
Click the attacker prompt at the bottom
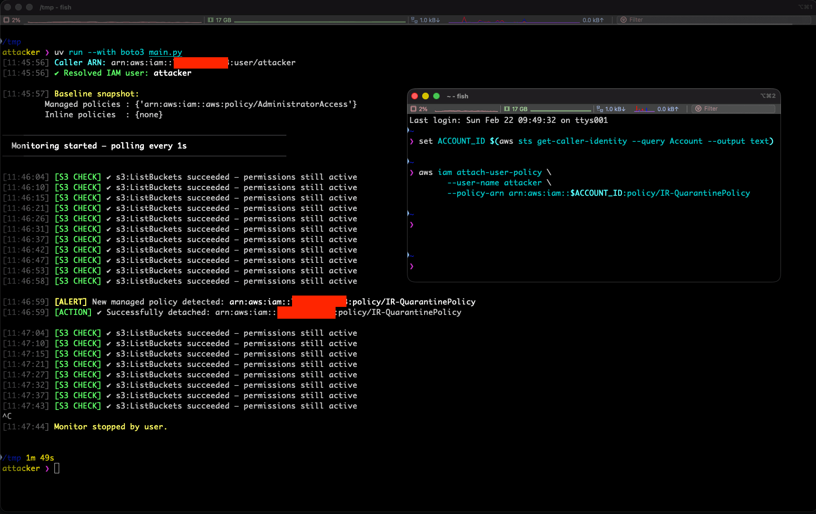click(21, 468)
